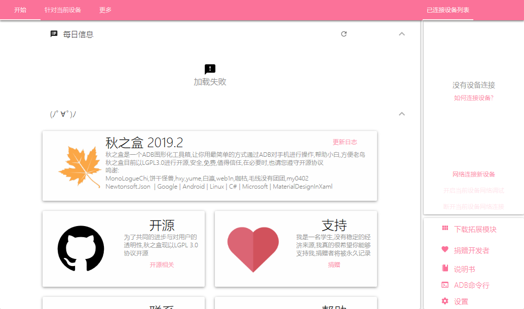Click the 捐赠 link in the 支持 card
Viewport: 524px width, 309px height.
(334, 264)
